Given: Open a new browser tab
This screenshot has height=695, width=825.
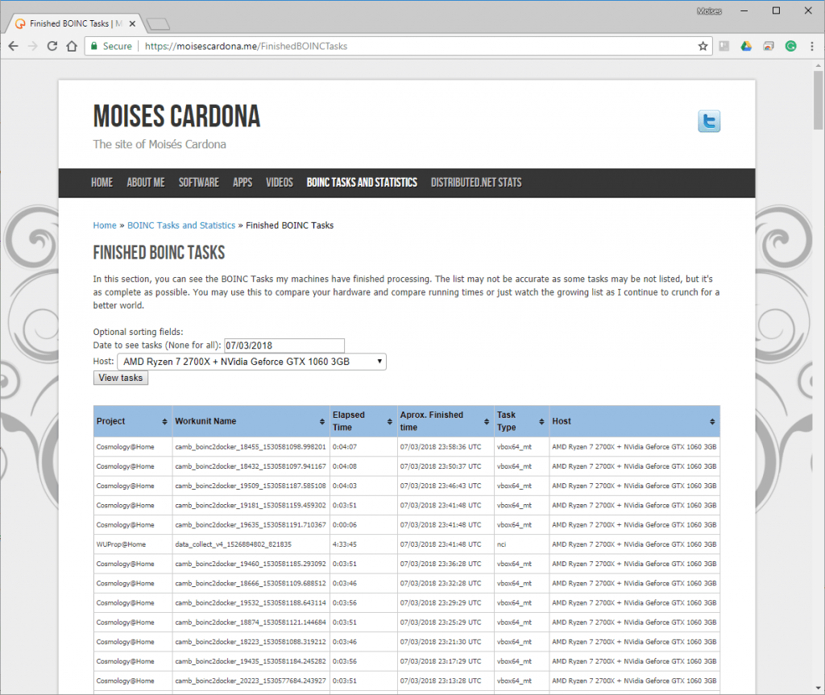Looking at the screenshot, I should [157, 23].
